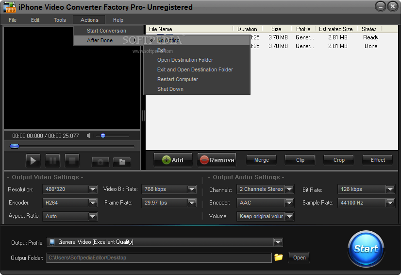Choose Shut Down after done
The width and height of the screenshot is (401, 275).
pos(197,89)
